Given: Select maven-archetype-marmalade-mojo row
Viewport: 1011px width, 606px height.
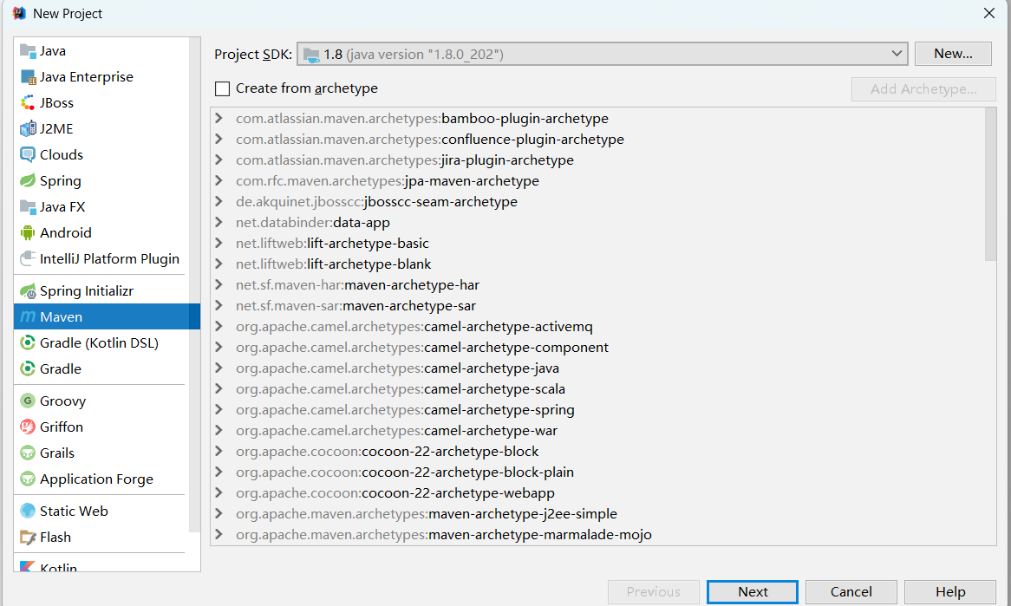Looking at the screenshot, I should tap(597, 534).
